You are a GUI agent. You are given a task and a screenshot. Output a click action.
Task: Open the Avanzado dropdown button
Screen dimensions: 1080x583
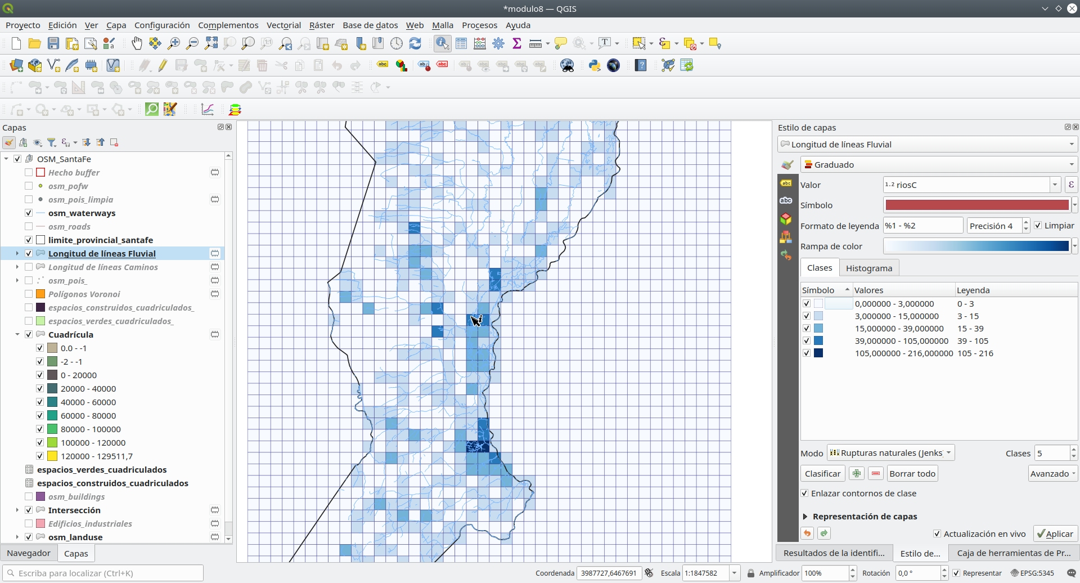coord(1053,474)
